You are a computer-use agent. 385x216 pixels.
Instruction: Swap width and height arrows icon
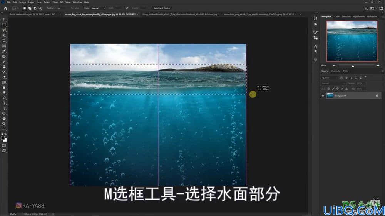(x=127, y=8)
